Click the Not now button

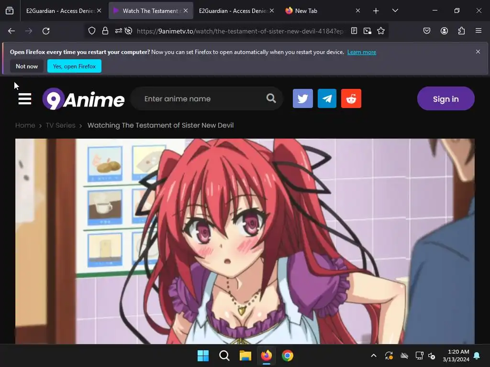pos(27,66)
